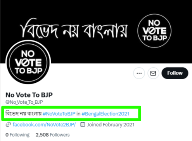Click the No Vote To BJP display name
Image resolution: width=192 pixels, height=141 pixels.
(x=29, y=95)
